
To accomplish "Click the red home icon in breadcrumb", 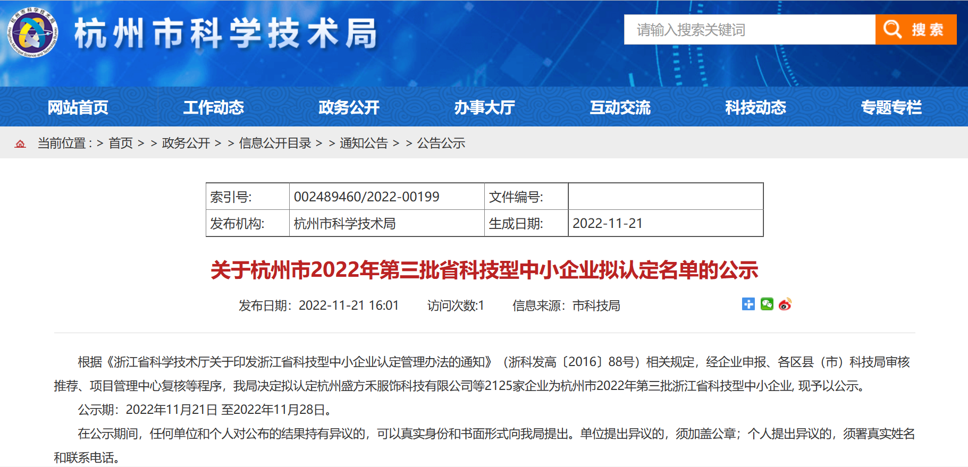I will [20, 143].
